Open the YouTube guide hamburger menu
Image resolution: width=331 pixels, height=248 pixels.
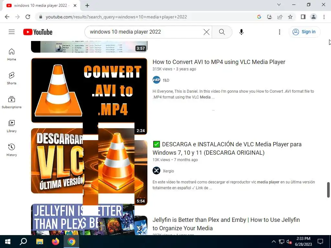pyautogui.click(x=12, y=32)
